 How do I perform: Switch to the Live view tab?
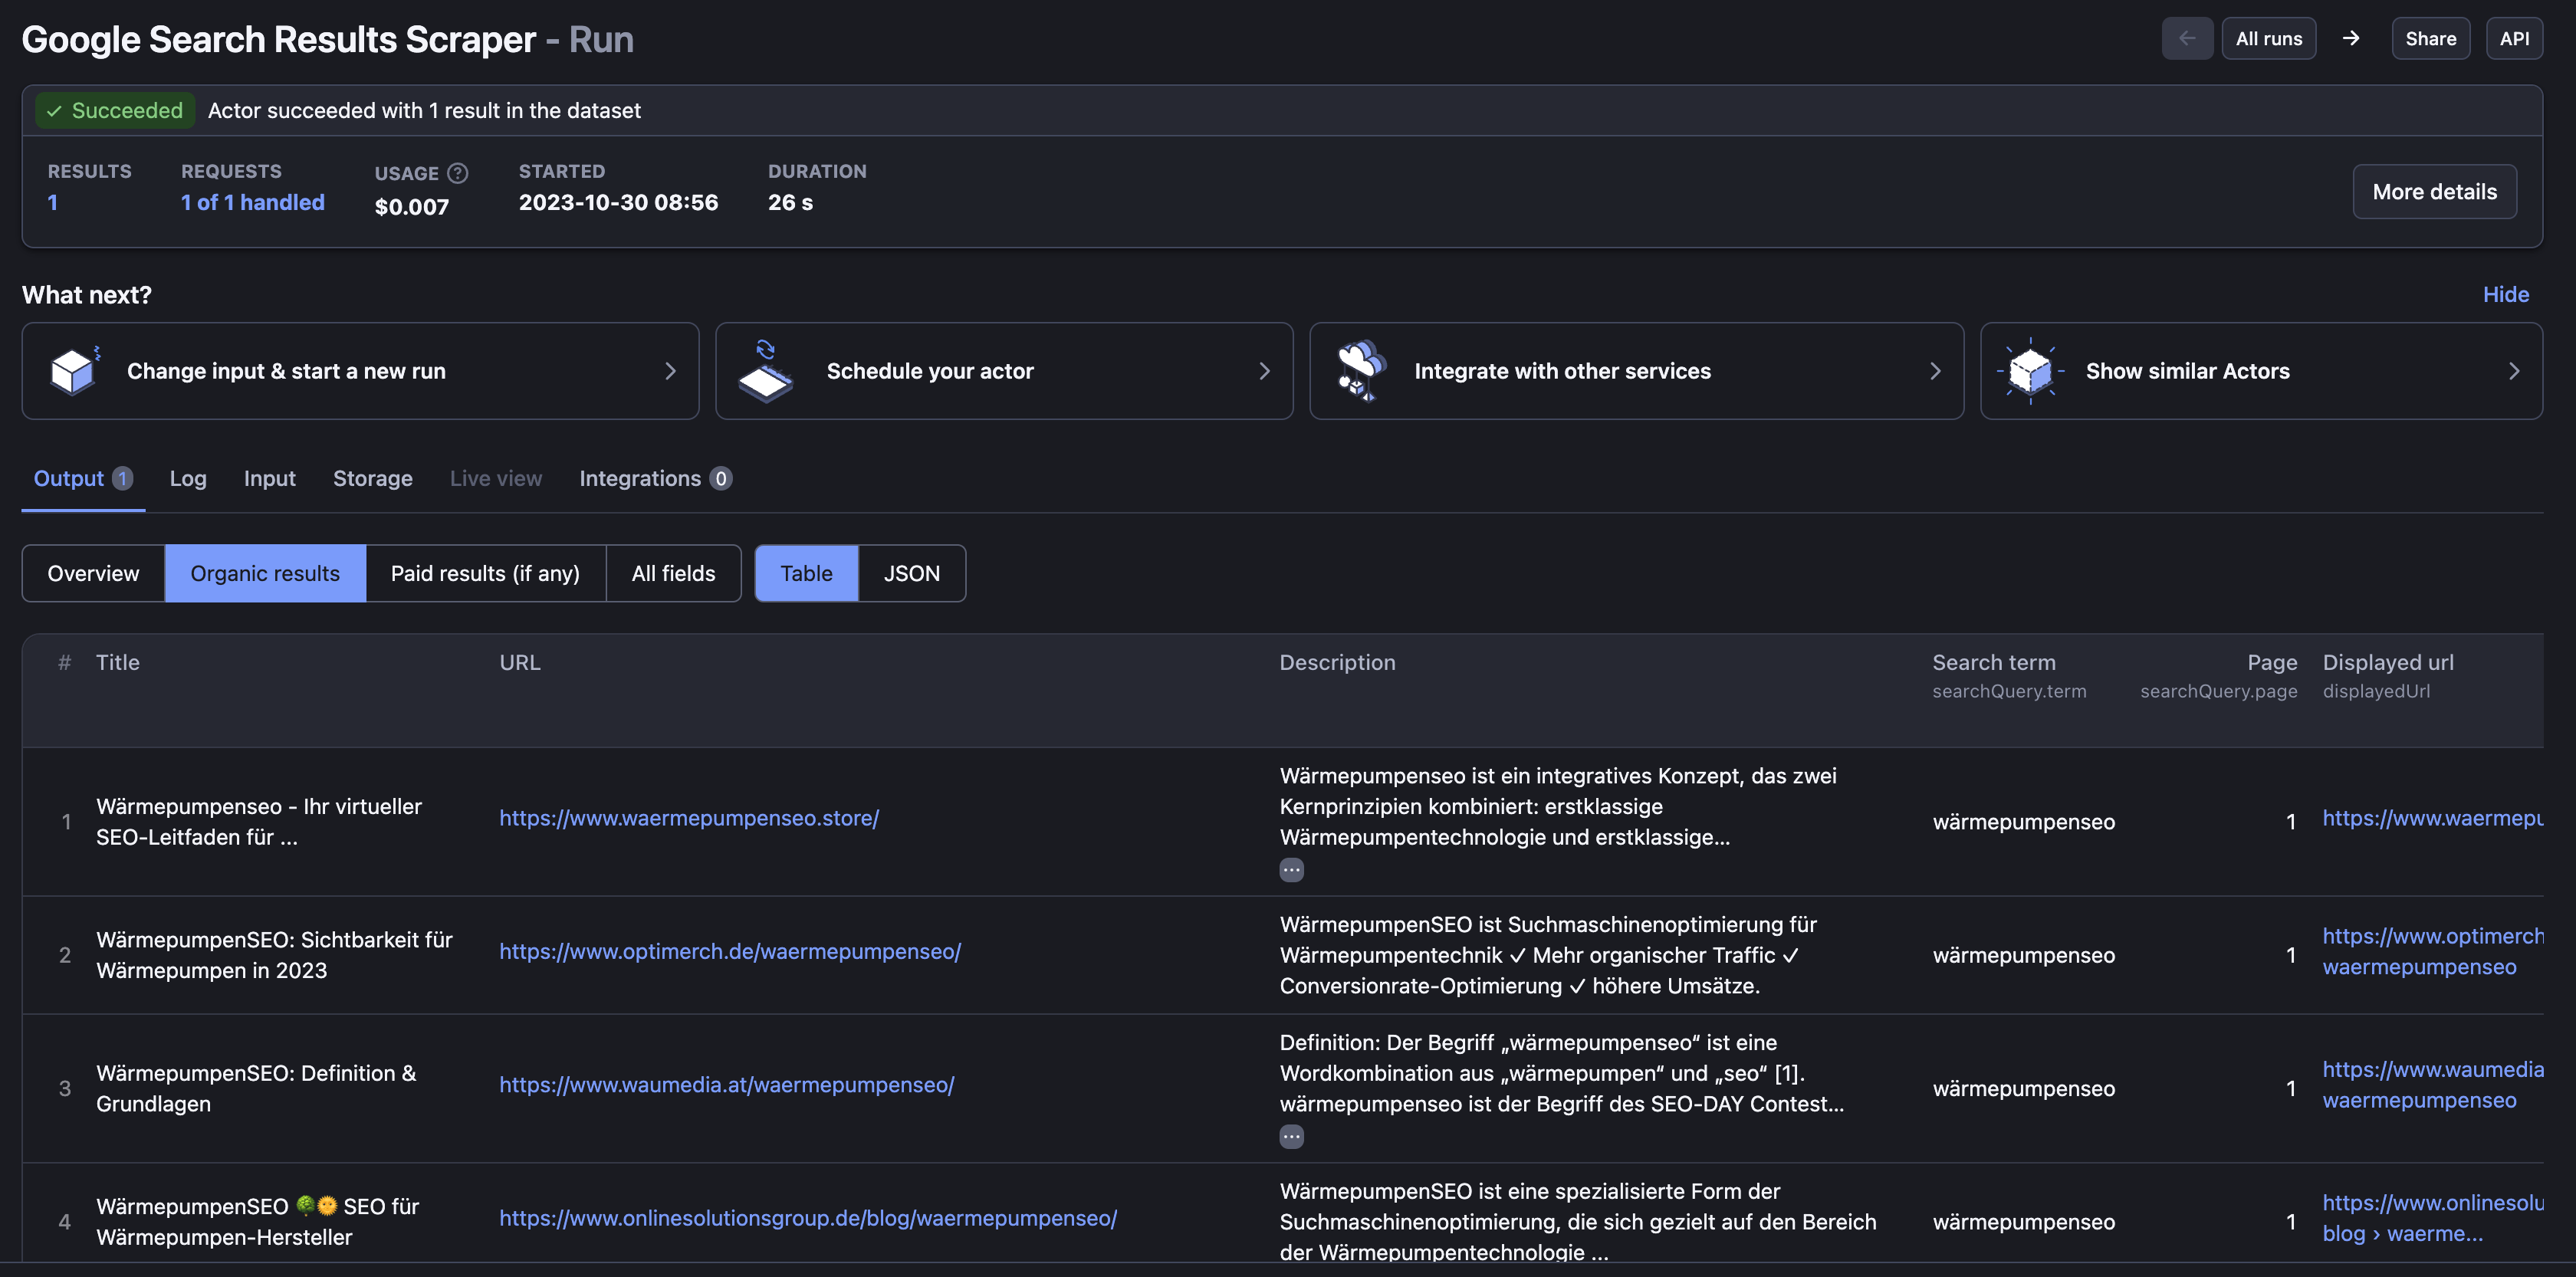496,479
